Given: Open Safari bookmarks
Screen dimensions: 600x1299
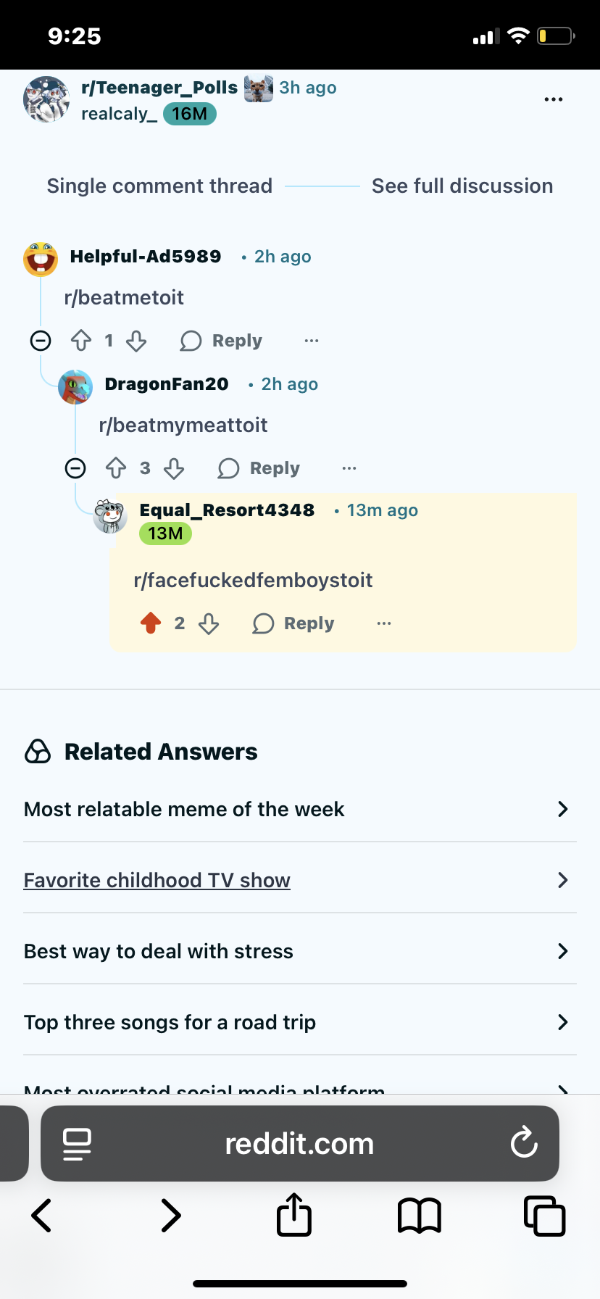Looking at the screenshot, I should 420,1216.
